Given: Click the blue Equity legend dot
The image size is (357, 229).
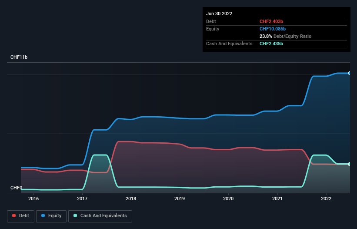Looking at the screenshot, I should tap(43, 216).
